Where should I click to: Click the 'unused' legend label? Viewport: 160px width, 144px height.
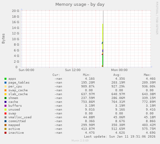click(14, 110)
